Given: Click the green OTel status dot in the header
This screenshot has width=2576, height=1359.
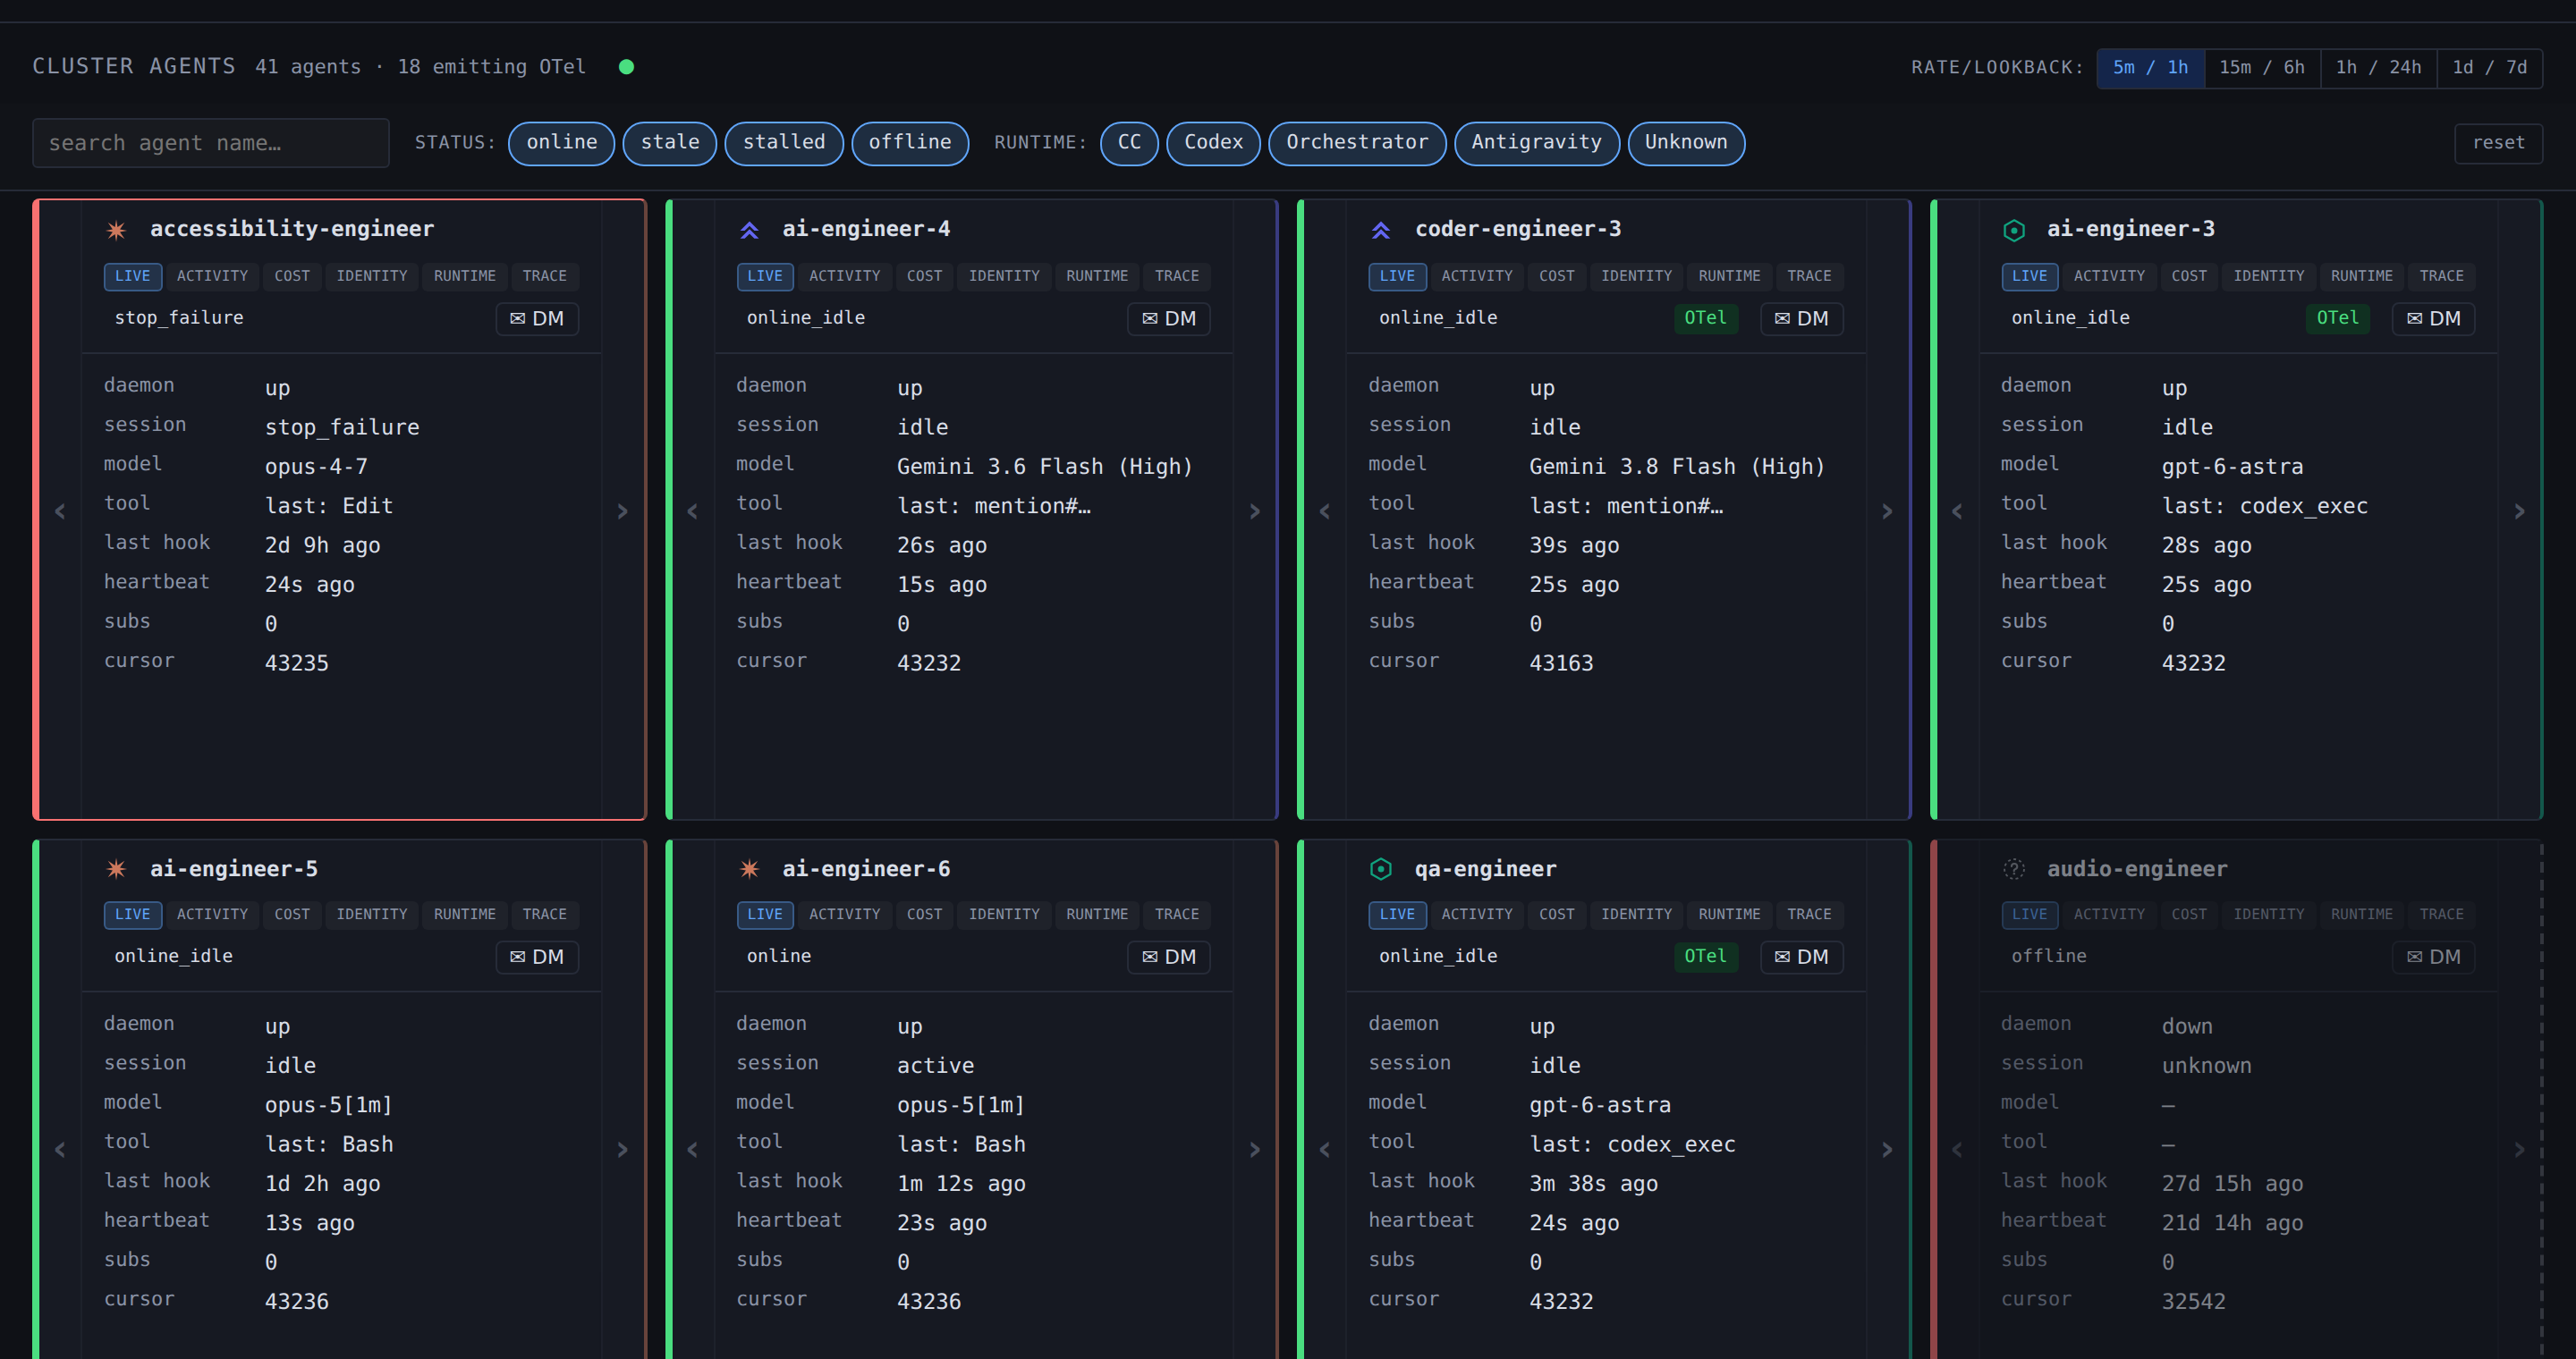Looking at the screenshot, I should 626,67.
